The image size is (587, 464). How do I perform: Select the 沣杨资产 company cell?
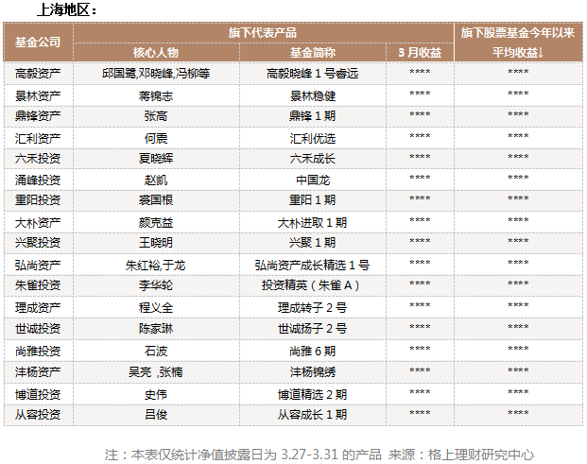38,372
